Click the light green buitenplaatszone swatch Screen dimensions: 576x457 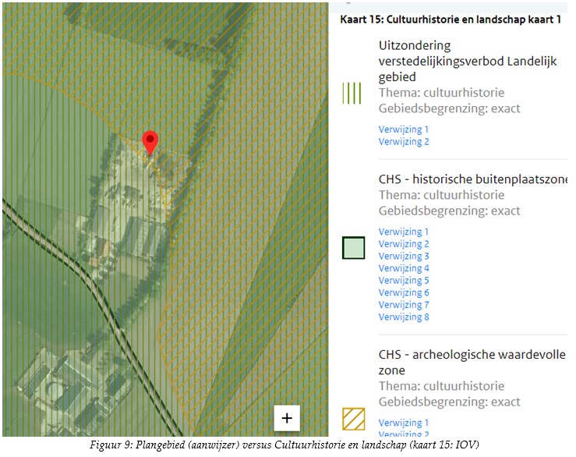[353, 248]
